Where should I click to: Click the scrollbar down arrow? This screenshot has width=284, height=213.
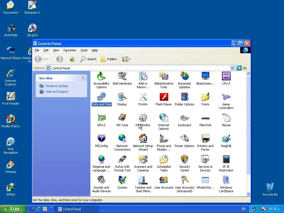[248, 194]
